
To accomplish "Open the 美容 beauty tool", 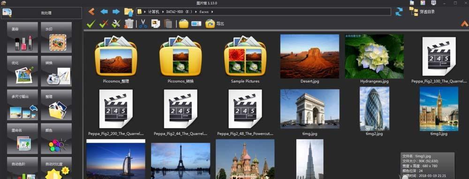I will coord(23,37).
